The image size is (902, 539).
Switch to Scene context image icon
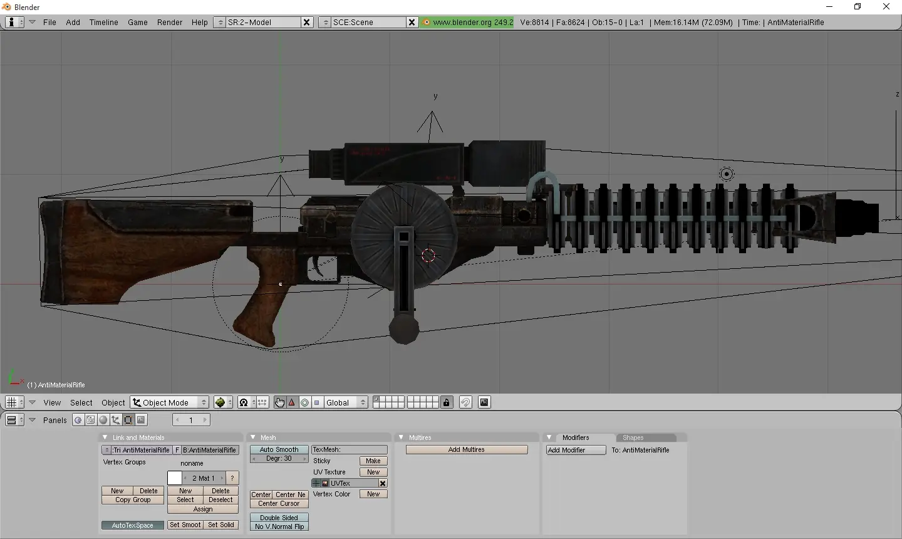141,420
